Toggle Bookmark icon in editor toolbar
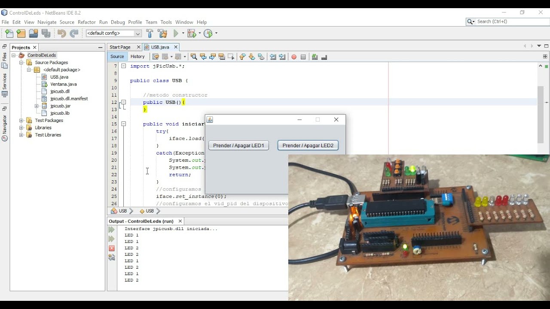 pyautogui.click(x=261, y=57)
